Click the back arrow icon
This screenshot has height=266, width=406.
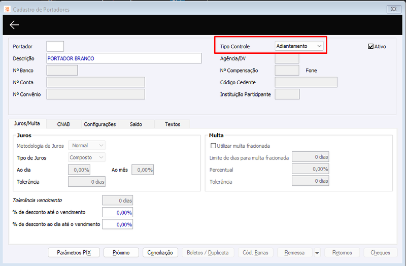point(14,25)
